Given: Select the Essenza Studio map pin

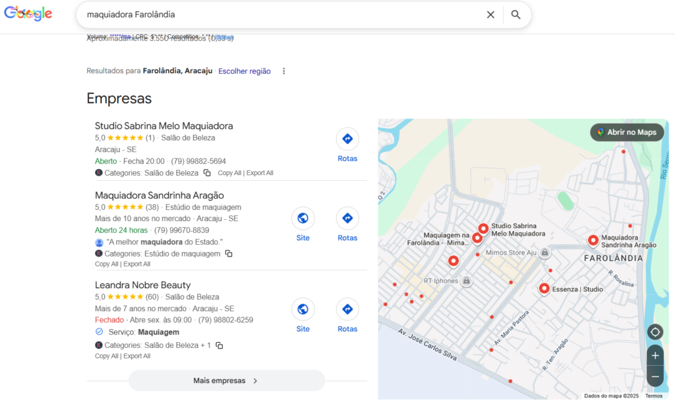Looking at the screenshot, I should click(x=544, y=288).
